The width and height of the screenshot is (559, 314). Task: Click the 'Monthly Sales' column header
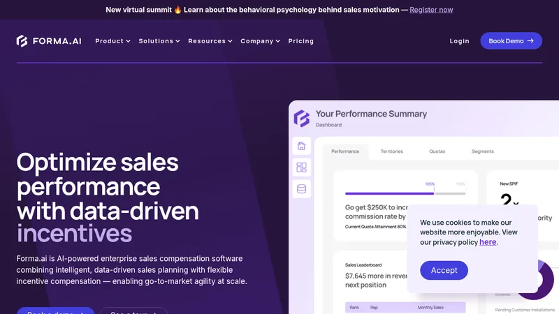click(x=430, y=307)
